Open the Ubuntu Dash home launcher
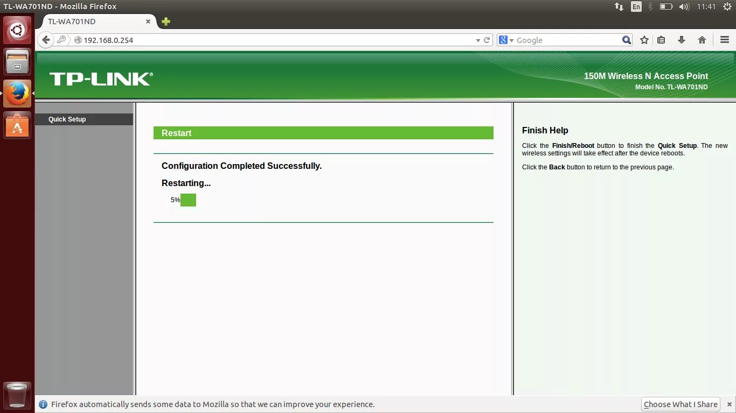Viewport: 736px width, 413px height. [17, 30]
